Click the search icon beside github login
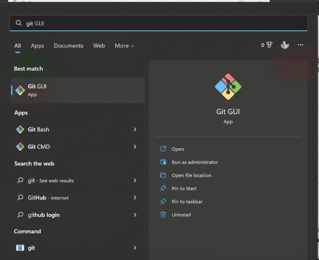Image resolution: width=319 pixels, height=260 pixels. (20, 215)
